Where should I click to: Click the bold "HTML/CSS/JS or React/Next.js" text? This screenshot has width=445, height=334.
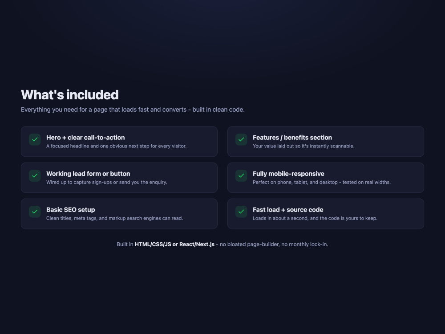pyautogui.click(x=174, y=244)
